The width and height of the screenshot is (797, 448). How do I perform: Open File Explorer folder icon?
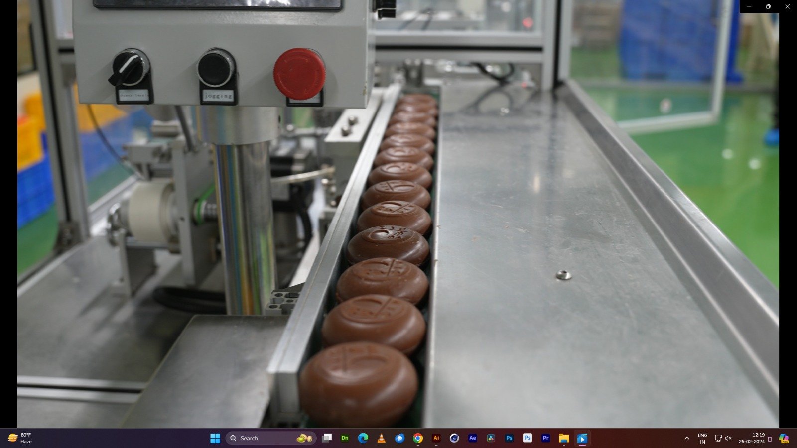click(x=564, y=438)
